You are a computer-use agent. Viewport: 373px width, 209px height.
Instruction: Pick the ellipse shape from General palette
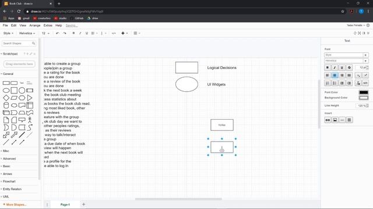point(6,91)
